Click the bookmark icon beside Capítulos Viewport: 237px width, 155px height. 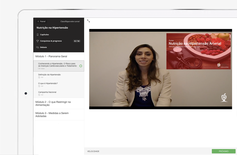coord(38,34)
